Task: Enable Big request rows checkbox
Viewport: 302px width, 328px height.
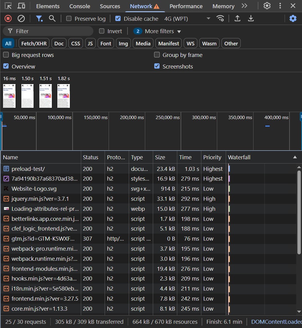Action: [6, 55]
